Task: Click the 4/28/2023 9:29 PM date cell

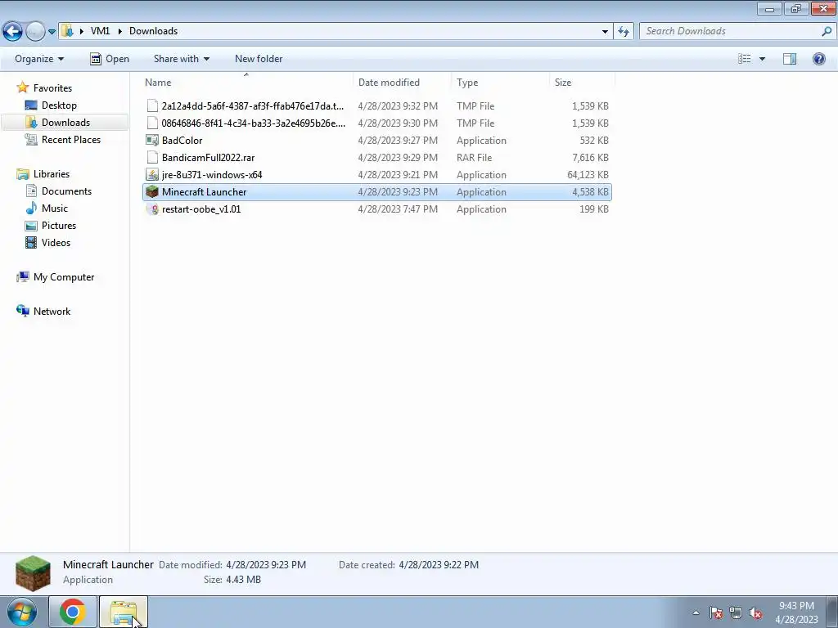Action: click(398, 158)
